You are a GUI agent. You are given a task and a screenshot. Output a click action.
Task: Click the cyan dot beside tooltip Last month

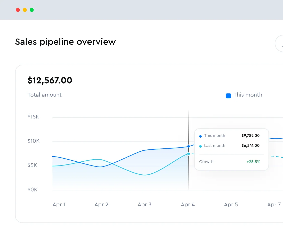[x=200, y=146]
